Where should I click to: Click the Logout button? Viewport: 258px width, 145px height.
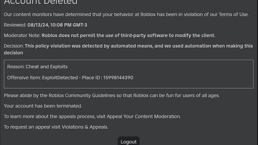tap(129, 141)
